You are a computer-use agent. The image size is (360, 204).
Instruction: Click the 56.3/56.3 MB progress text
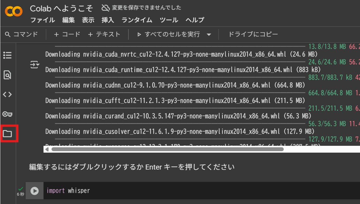(x=327, y=124)
